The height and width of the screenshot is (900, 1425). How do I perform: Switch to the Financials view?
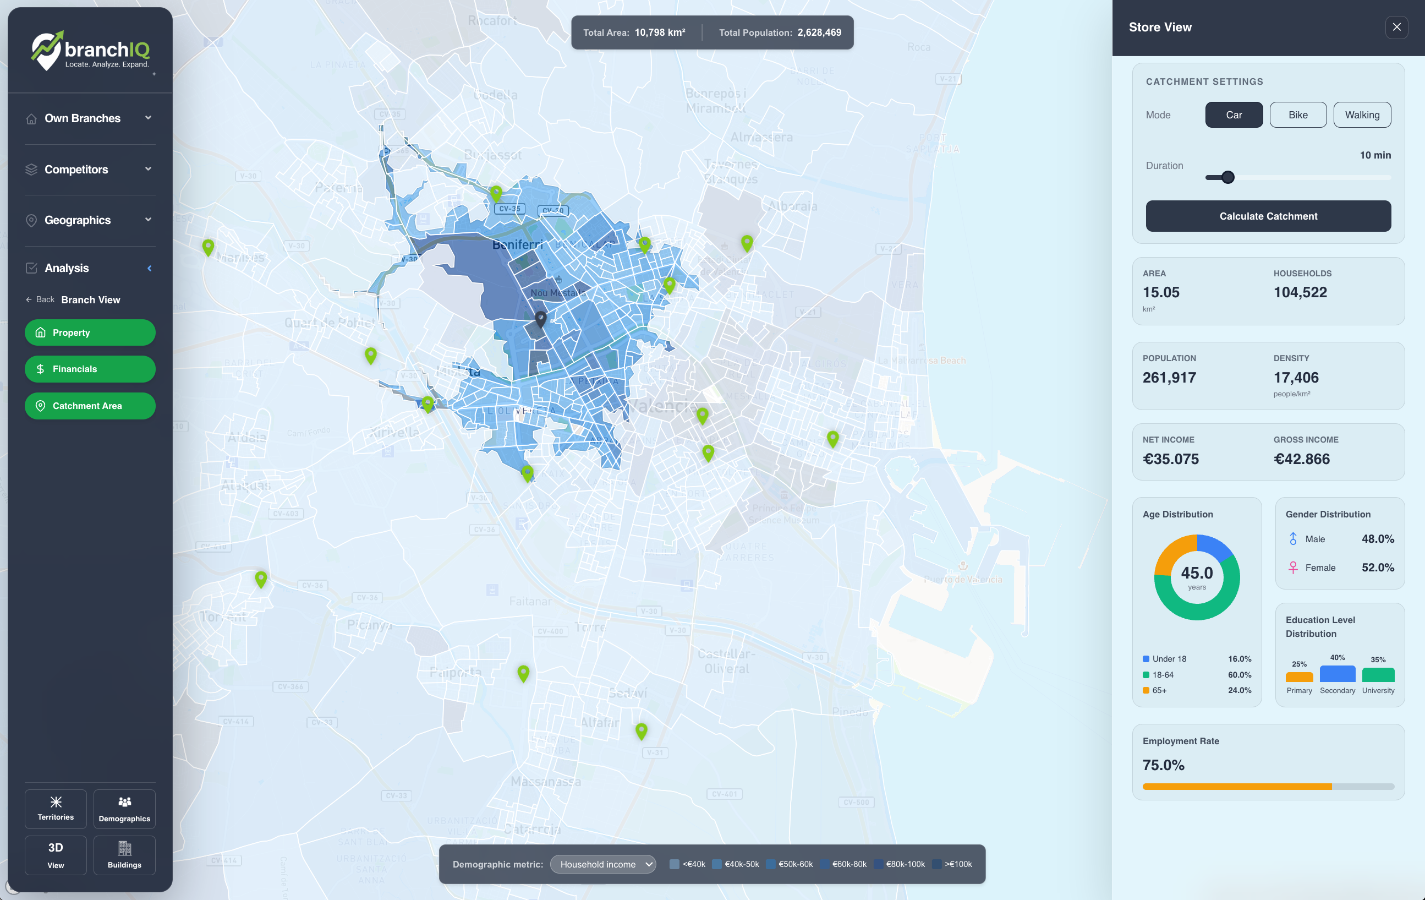pos(90,369)
